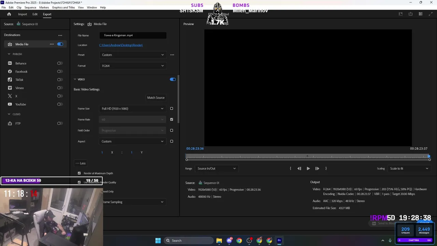Go to the Home screen icon
The height and width of the screenshot is (246, 437).
tap(9, 14)
